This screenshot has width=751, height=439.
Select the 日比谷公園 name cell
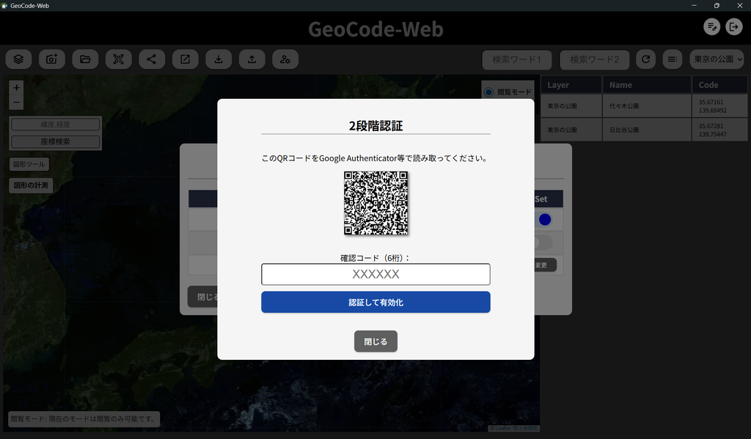(647, 130)
